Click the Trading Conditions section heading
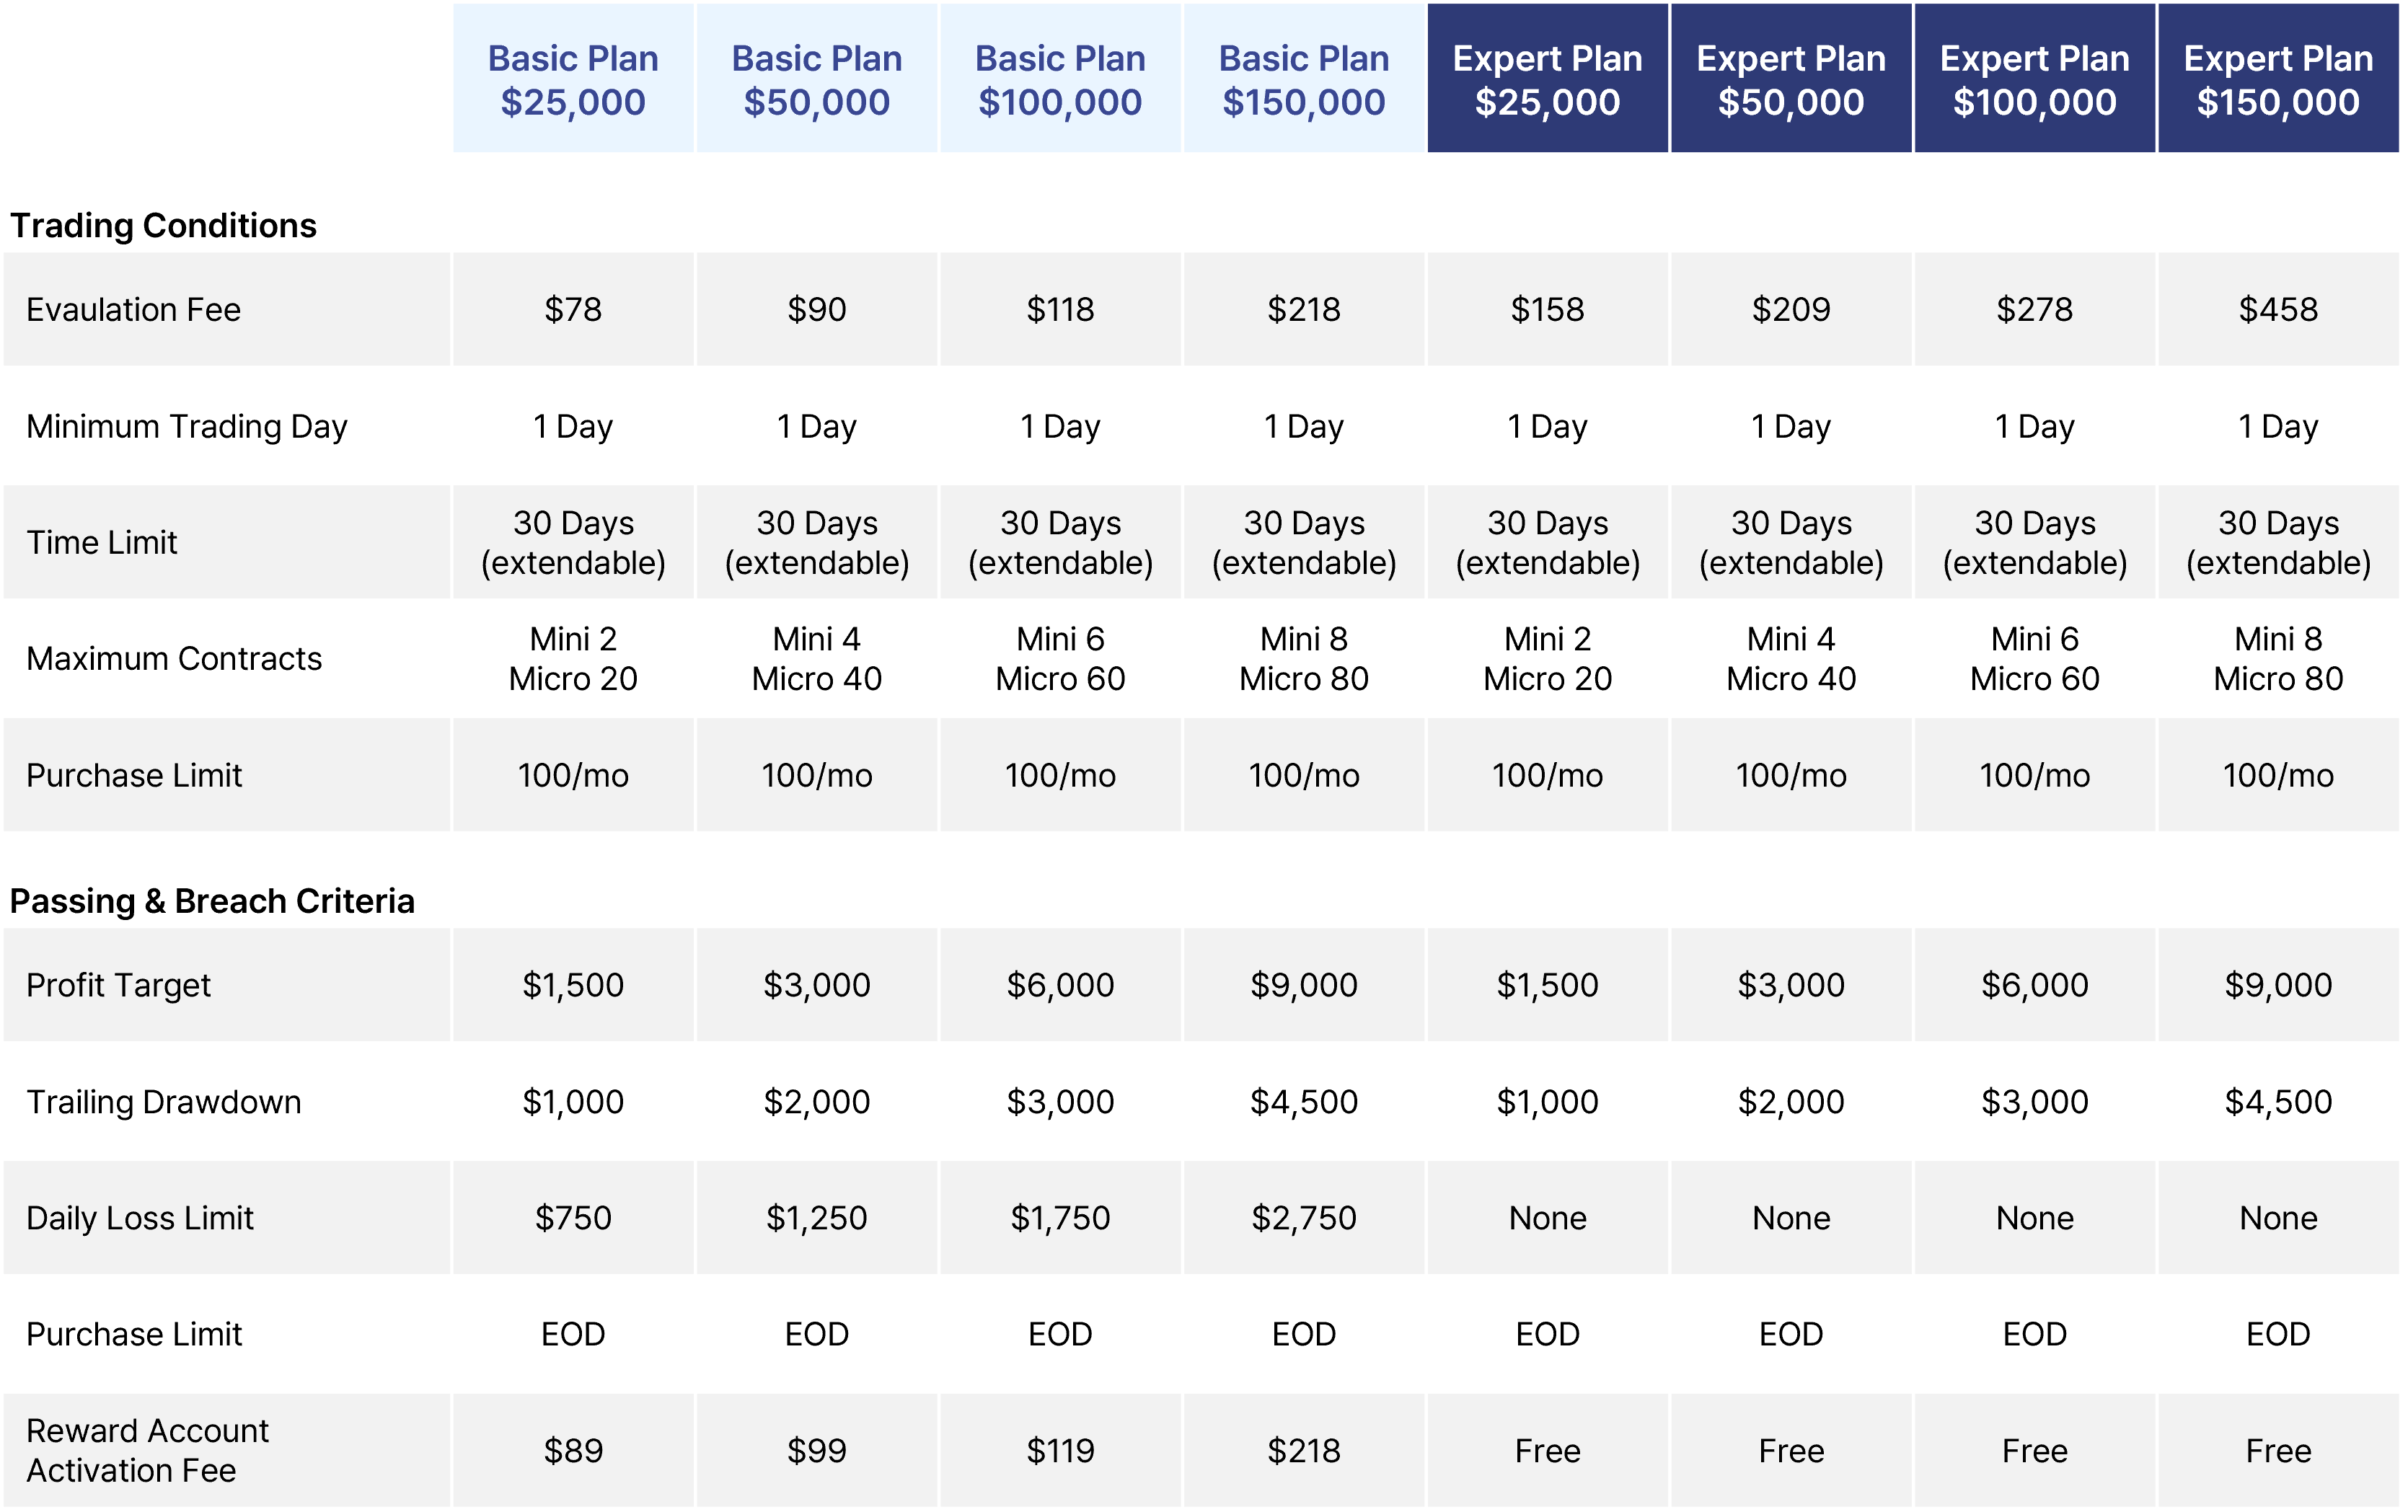This screenshot has width=2408, height=1512. [x=163, y=226]
